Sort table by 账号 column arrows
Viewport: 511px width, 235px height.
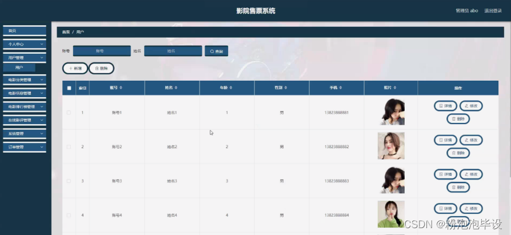click(x=121, y=87)
